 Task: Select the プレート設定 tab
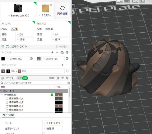tap(8, 115)
